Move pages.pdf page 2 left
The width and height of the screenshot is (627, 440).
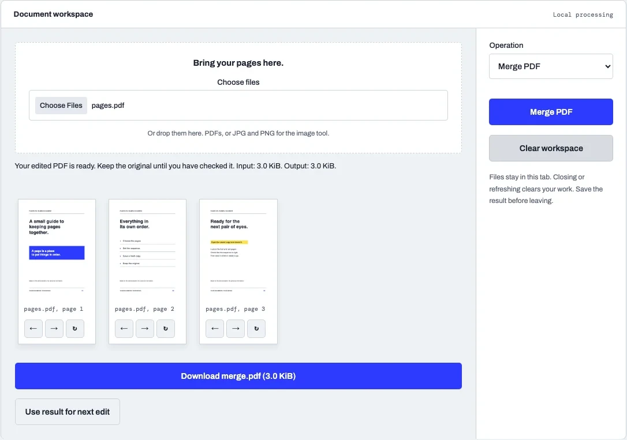(x=124, y=329)
